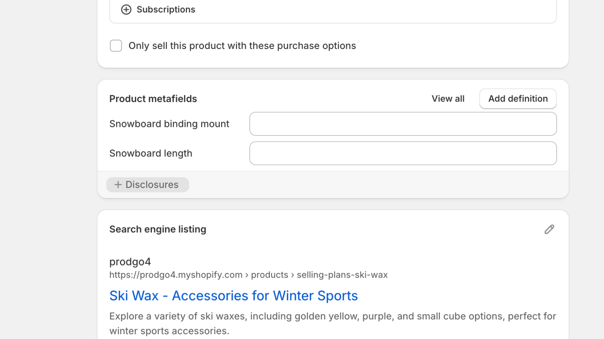
Task: Click the ski waxes meta description text
Action: tap(333, 324)
